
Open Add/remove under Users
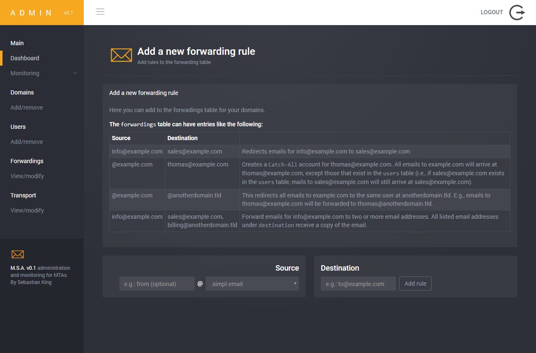[x=27, y=142]
